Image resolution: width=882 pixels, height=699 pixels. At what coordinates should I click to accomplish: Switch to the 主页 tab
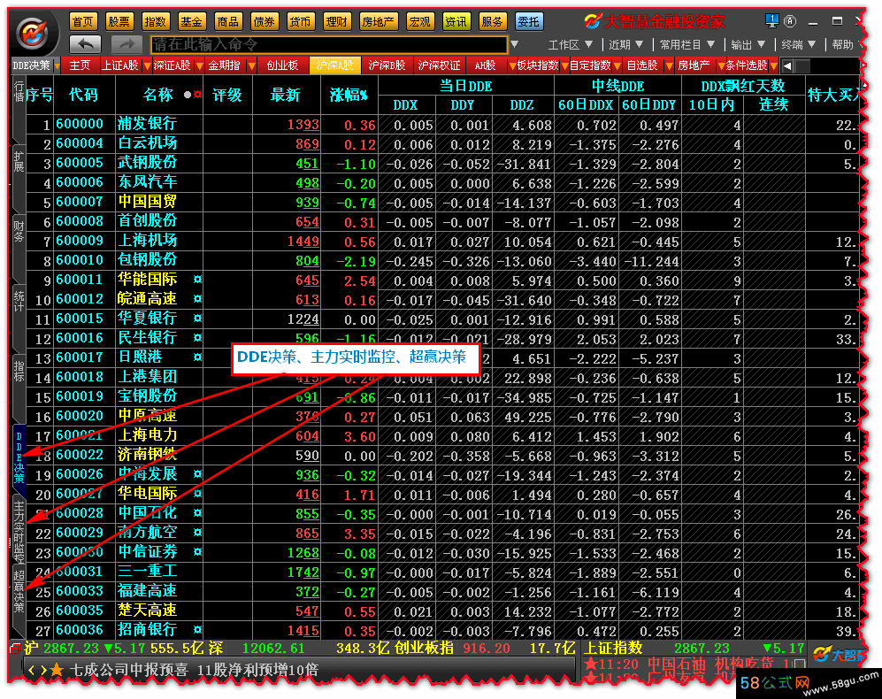click(80, 65)
